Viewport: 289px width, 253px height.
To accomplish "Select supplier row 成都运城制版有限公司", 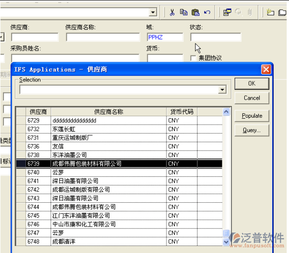I will [x=119, y=190].
